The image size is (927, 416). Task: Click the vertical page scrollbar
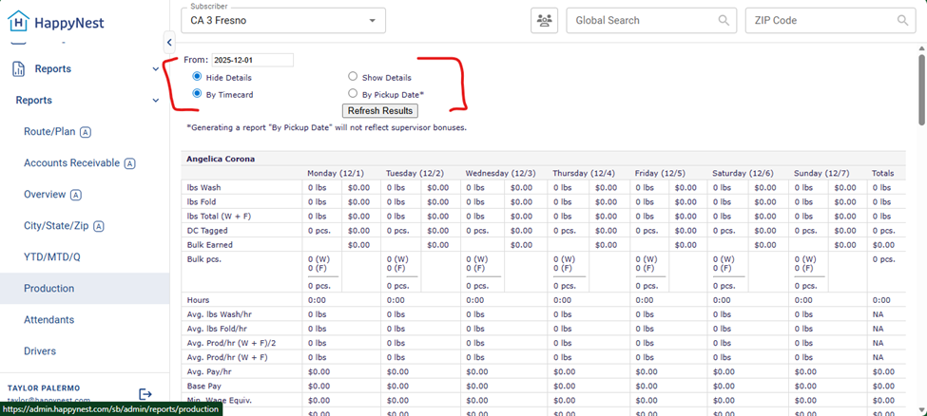(x=921, y=85)
